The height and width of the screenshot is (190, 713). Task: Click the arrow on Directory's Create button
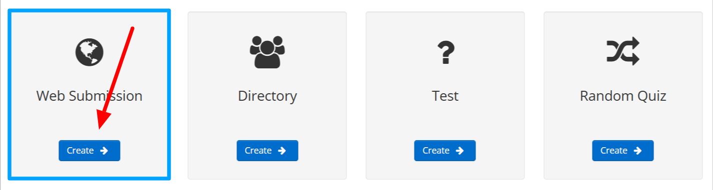[x=282, y=151]
